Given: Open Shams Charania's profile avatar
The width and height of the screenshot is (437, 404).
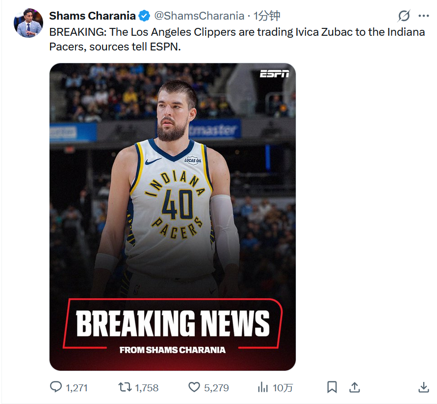Looking at the screenshot, I should point(29,23).
